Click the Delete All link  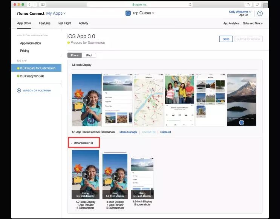coord(165,132)
